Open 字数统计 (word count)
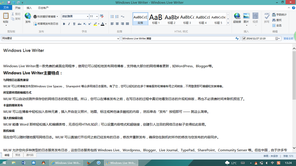296x166 pixels. click(x=280, y=14)
